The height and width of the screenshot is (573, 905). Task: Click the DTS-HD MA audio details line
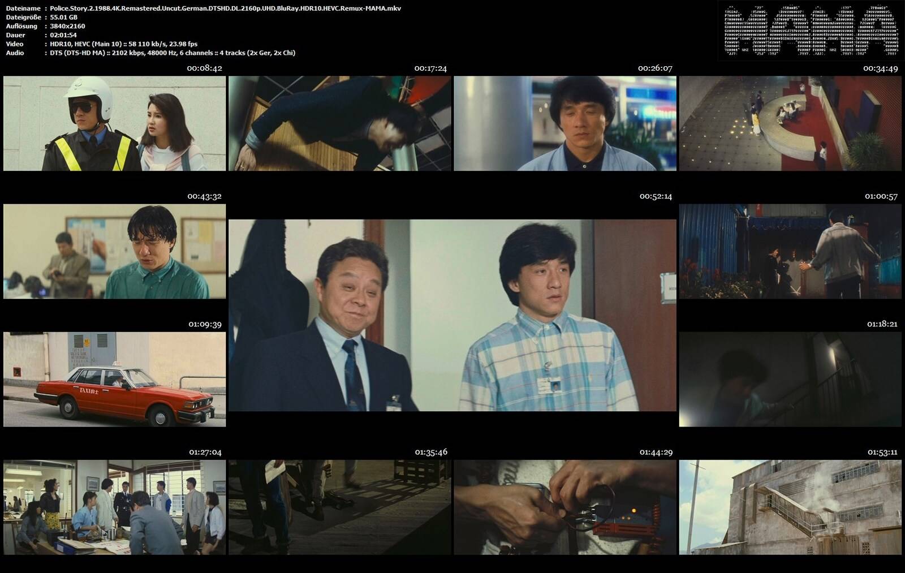point(173,53)
